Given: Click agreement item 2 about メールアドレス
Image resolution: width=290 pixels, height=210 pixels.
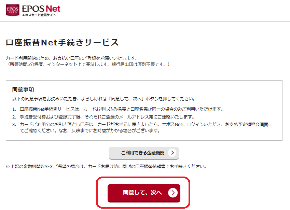Looking at the screenshot, I should (x=107, y=117).
